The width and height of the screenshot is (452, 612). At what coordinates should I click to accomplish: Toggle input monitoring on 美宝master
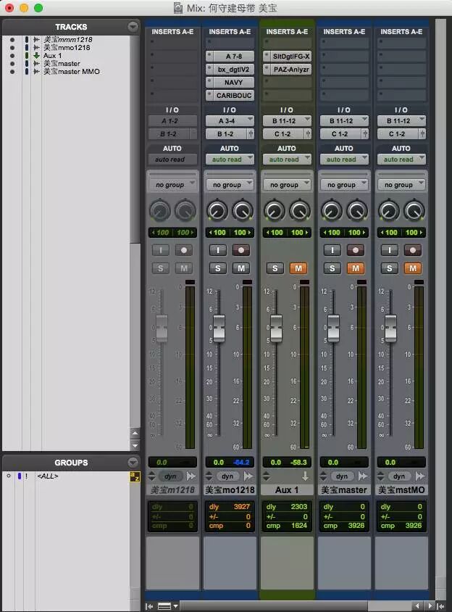(332, 250)
